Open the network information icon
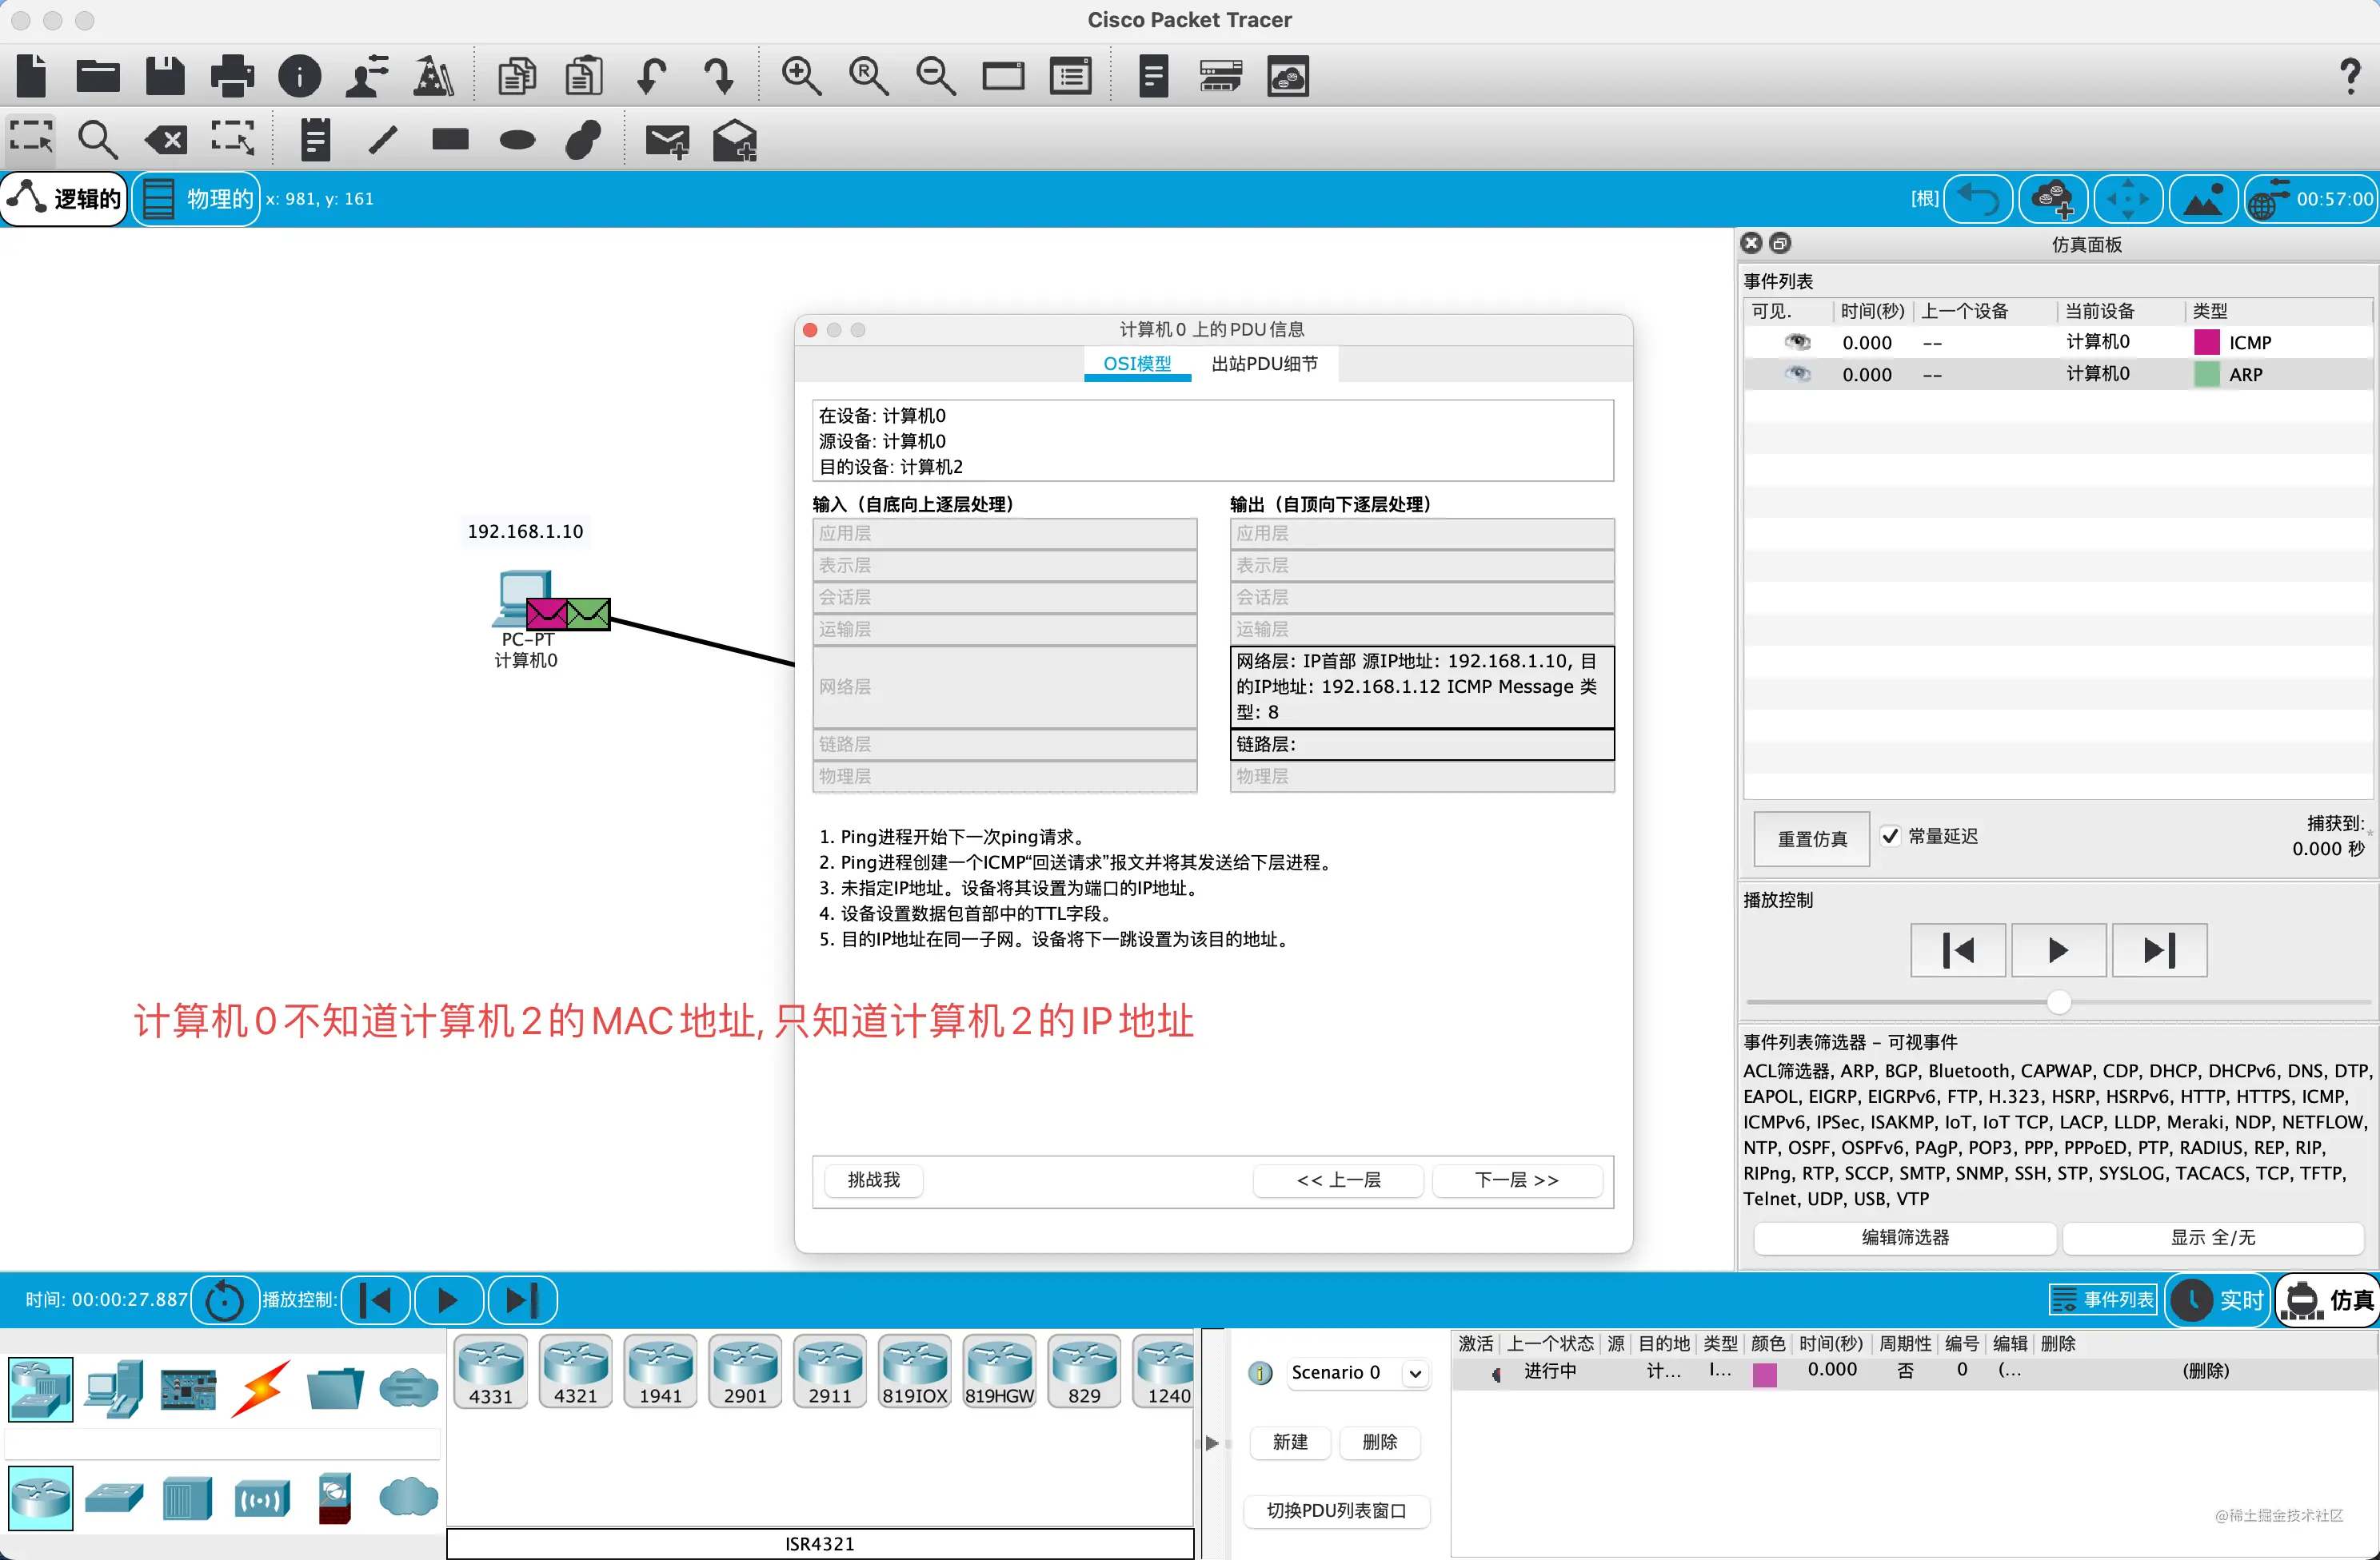The width and height of the screenshot is (2380, 1560). (x=299, y=75)
